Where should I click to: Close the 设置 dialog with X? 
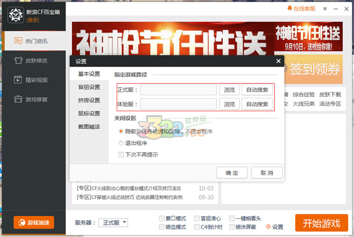[x=279, y=61]
